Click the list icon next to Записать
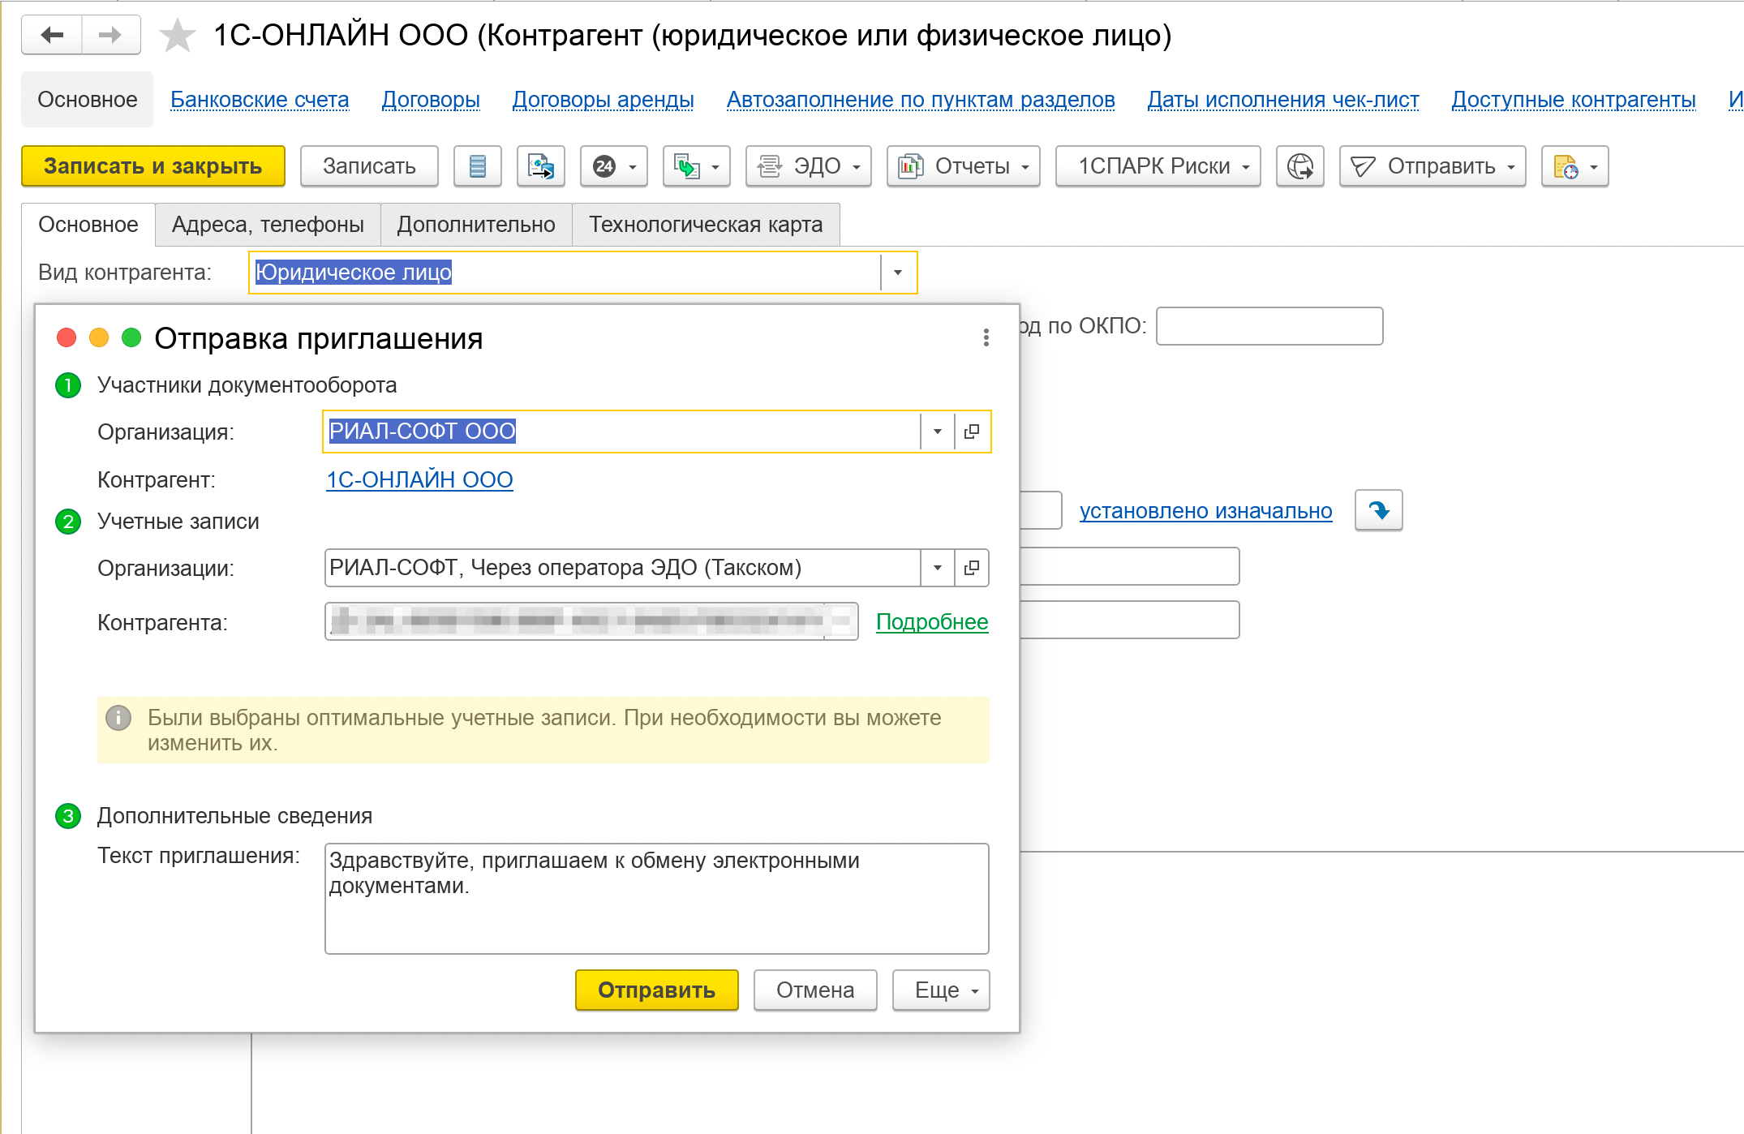Image resolution: width=1744 pixels, height=1134 pixels. 478,166
